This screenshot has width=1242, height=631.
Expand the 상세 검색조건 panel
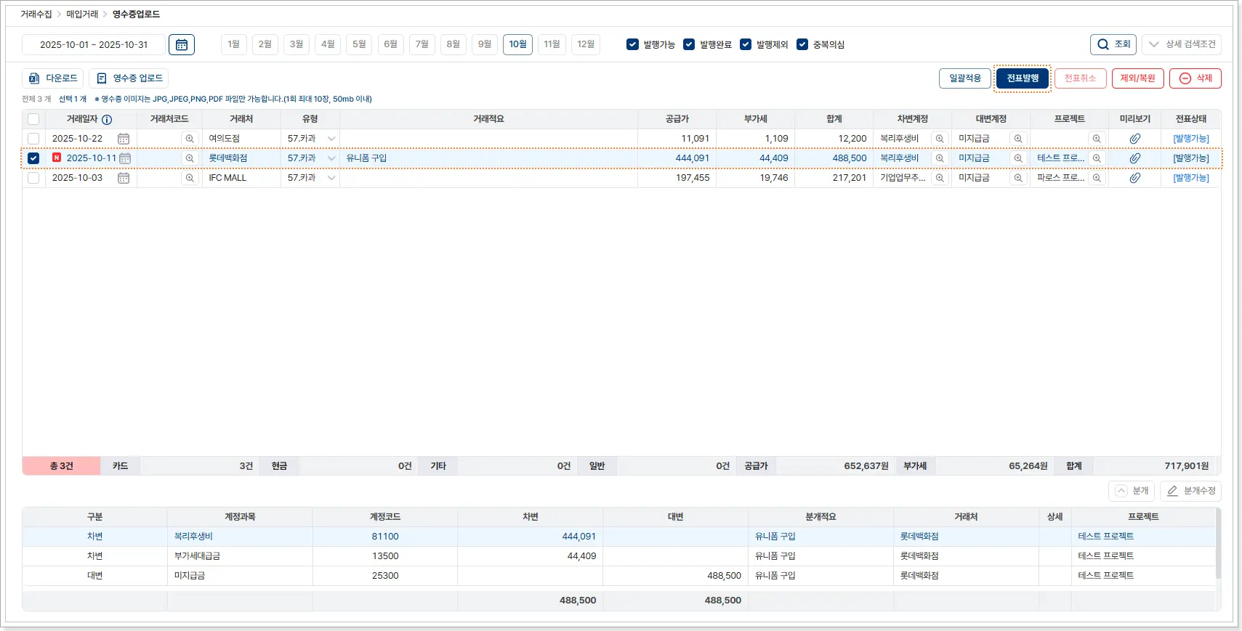(x=1182, y=44)
